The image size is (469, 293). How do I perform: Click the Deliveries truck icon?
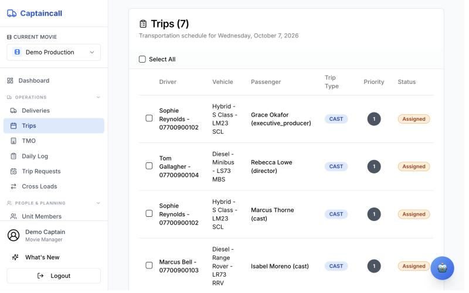(13, 111)
